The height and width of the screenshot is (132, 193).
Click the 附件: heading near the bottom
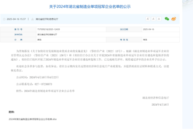(x=11, y=112)
